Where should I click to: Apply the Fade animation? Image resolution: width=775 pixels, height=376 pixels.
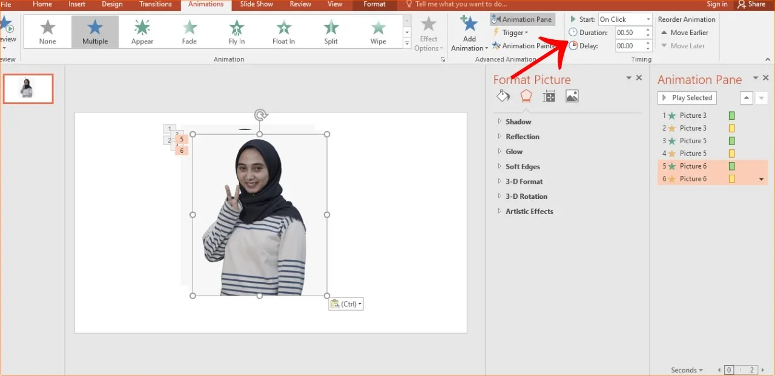tap(190, 31)
